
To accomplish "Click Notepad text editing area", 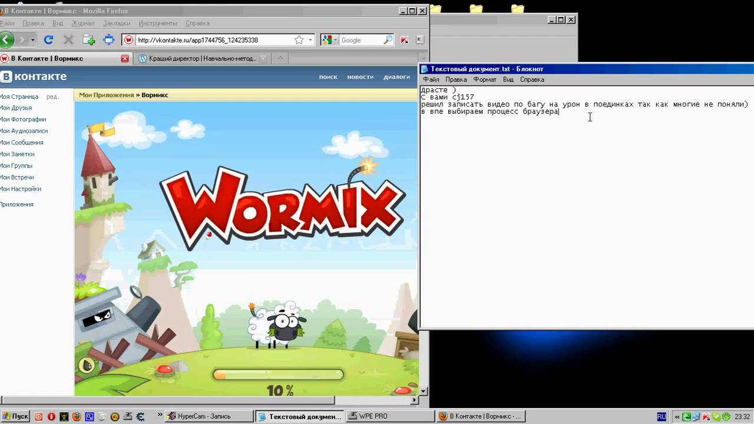I will click(x=587, y=206).
